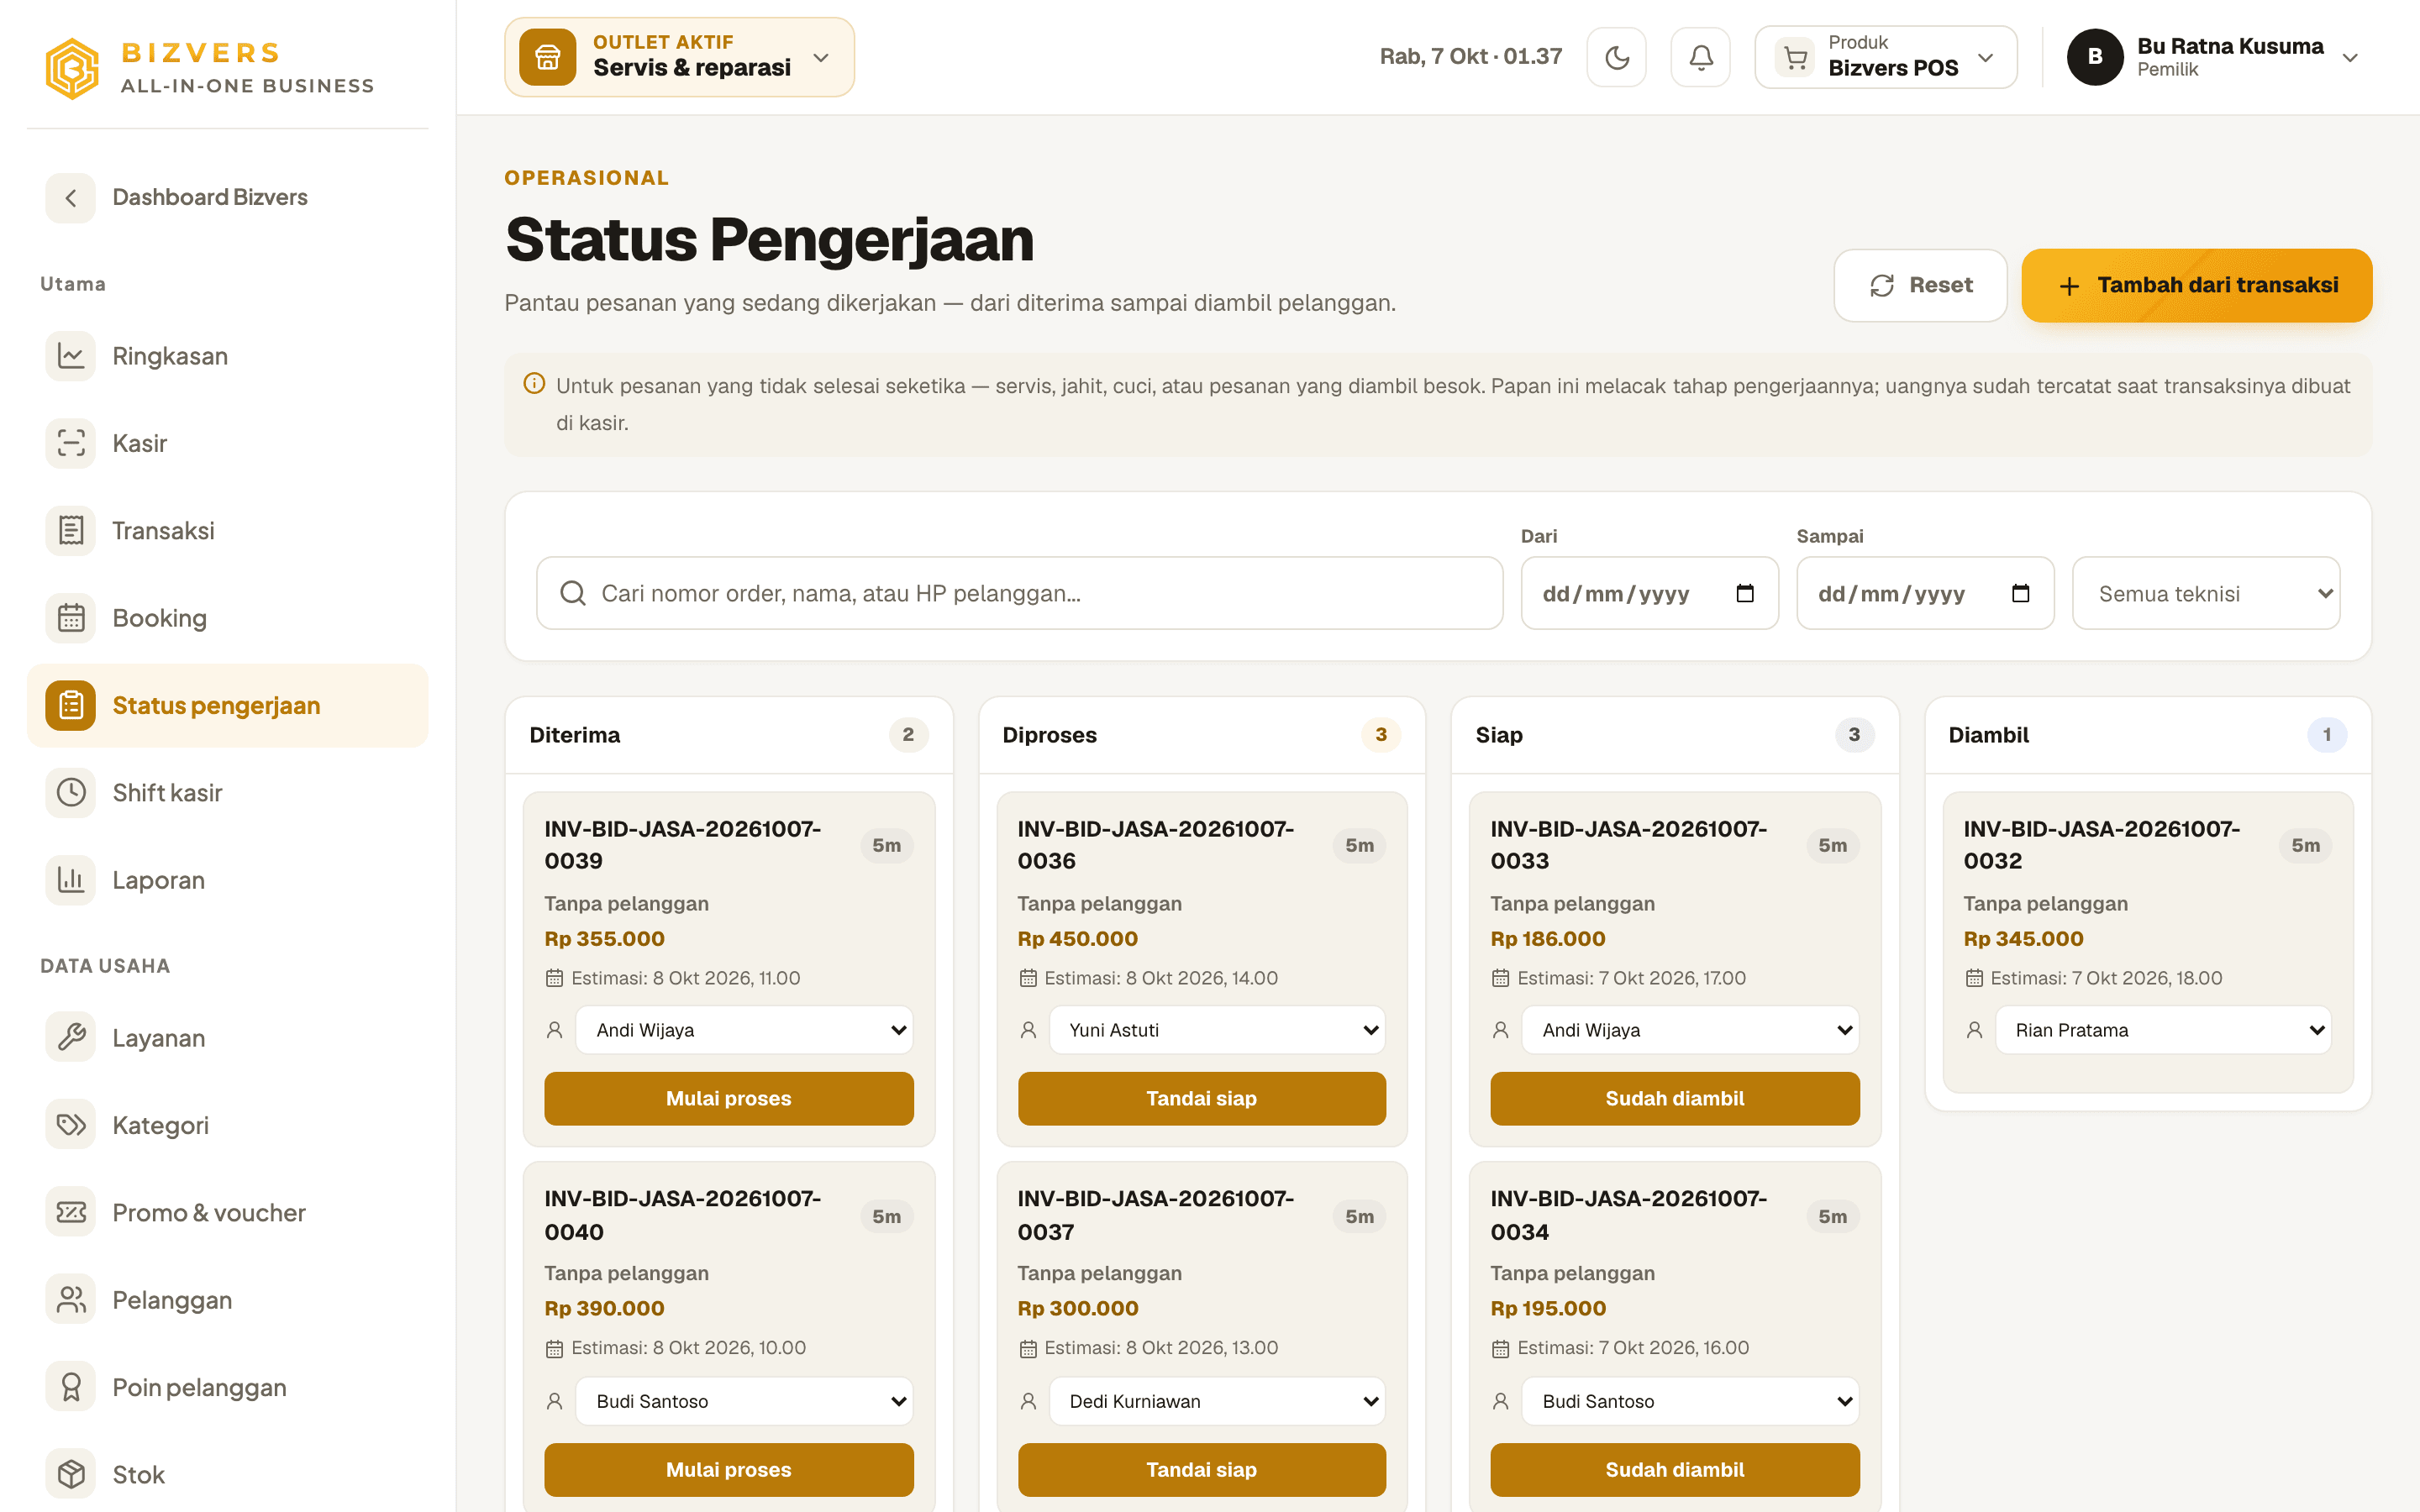
Task: Focus the order search field
Action: (x=1020, y=593)
